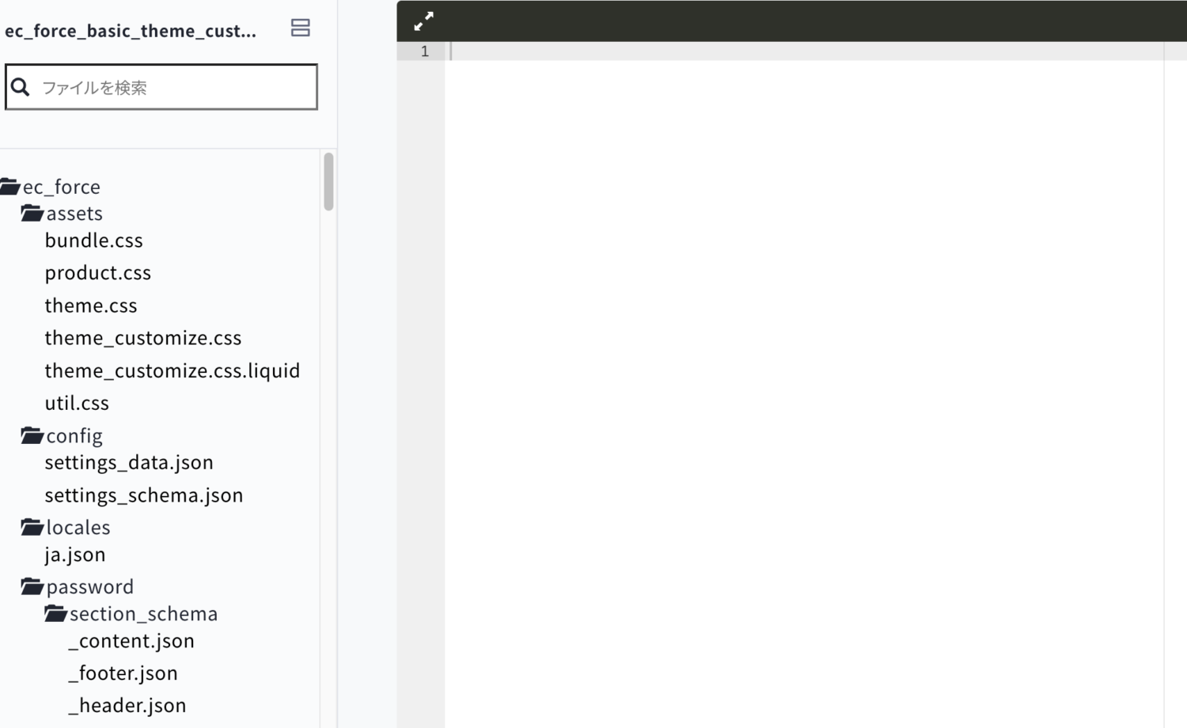The height and width of the screenshot is (728, 1187).
Task: Click the locales folder icon
Action: pyautogui.click(x=32, y=528)
